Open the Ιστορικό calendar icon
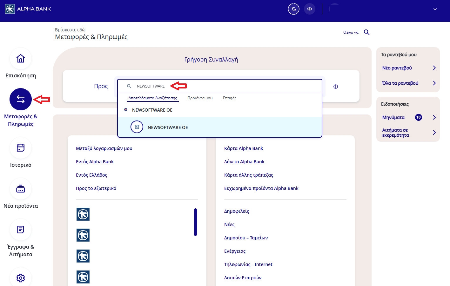 [x=21, y=148]
